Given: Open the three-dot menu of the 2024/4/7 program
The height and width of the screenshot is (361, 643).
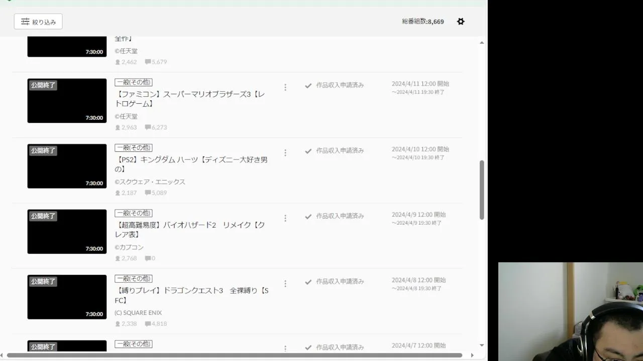Looking at the screenshot, I should pyautogui.click(x=285, y=348).
